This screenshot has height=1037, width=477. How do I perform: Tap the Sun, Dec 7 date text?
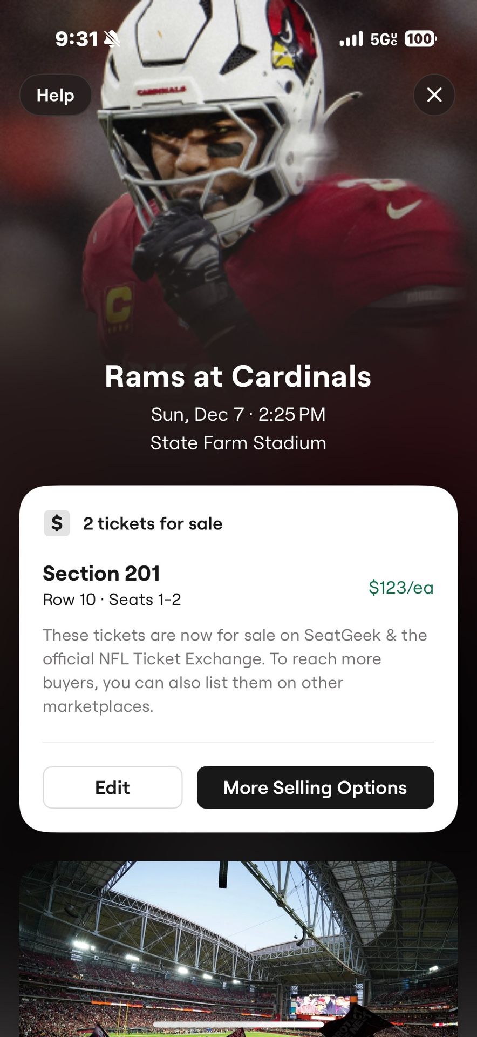(238, 414)
